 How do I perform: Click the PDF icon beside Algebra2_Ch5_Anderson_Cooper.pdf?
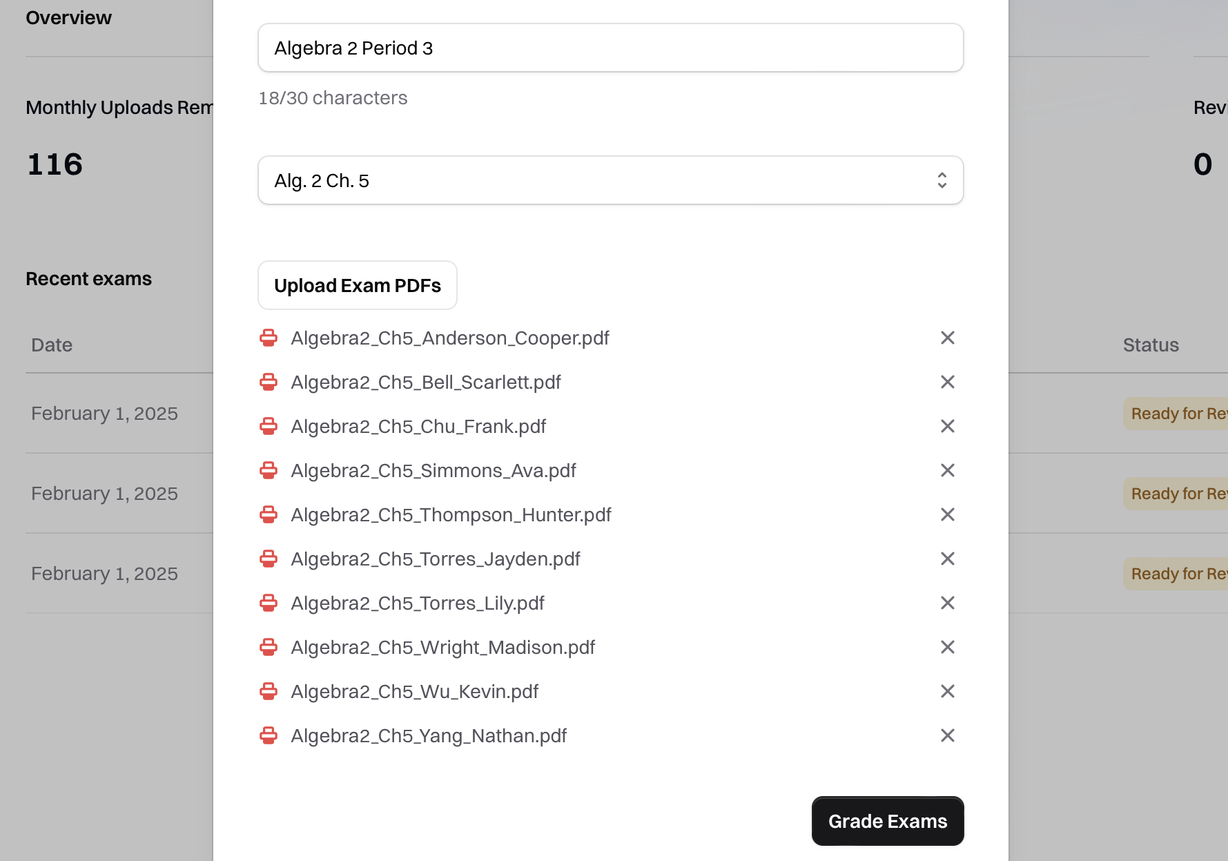click(269, 338)
